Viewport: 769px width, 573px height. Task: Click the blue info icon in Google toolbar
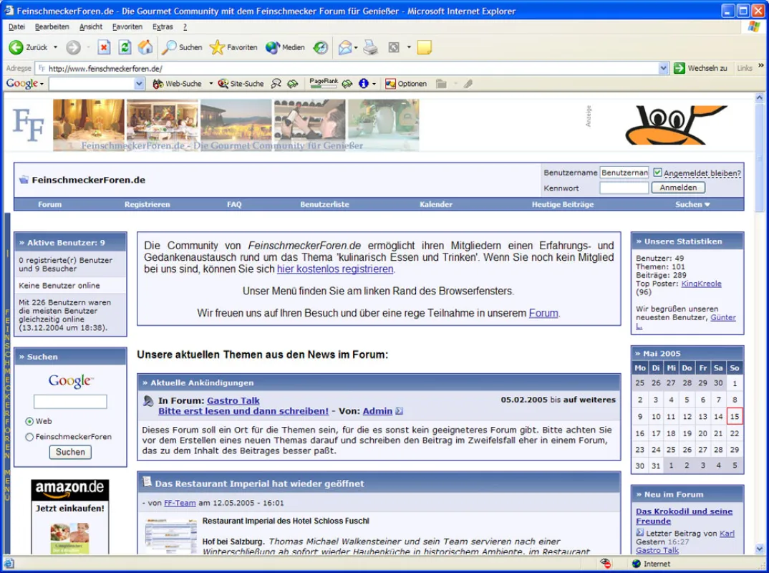364,83
